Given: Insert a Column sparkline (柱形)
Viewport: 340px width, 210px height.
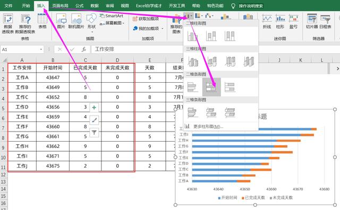Looking at the screenshot, I should (280, 21).
